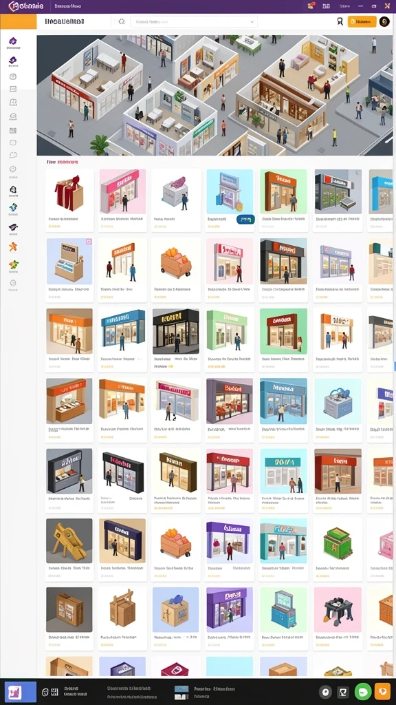
Task: Expand the search box dropdown chevron
Action: click(x=252, y=21)
